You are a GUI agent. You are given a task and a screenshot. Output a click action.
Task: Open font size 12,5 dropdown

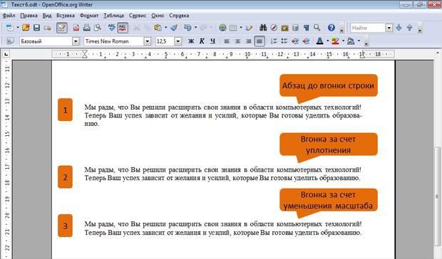(178, 41)
